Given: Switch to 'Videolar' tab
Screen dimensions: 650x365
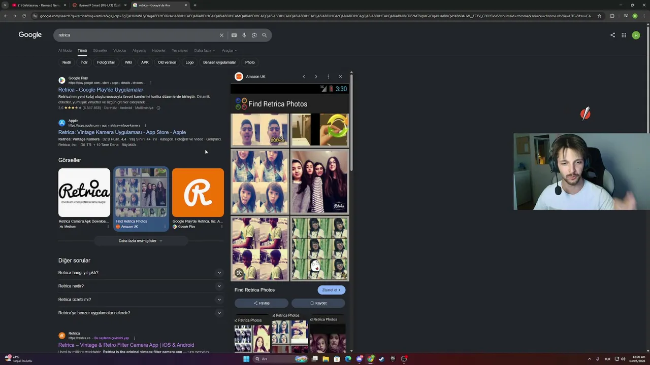Looking at the screenshot, I should [x=120, y=51].
